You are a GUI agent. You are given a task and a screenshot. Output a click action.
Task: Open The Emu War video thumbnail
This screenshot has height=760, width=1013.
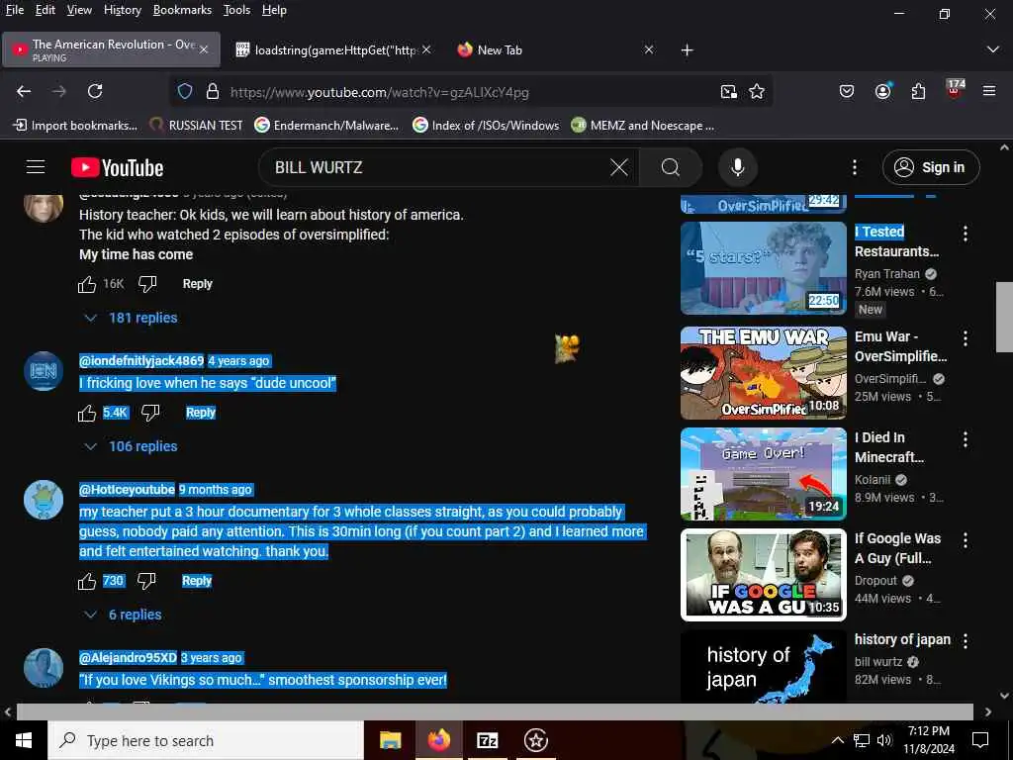point(763,373)
